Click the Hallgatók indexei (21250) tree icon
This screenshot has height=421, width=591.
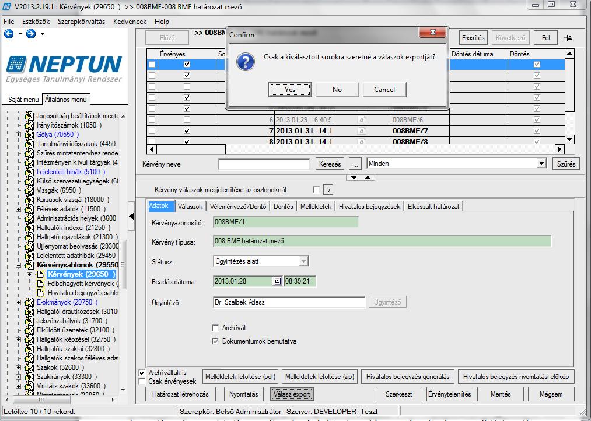click(29, 228)
